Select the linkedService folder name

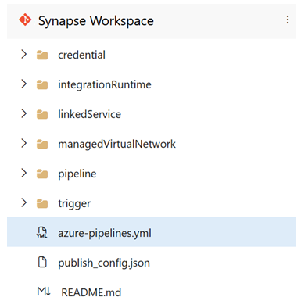(89, 114)
